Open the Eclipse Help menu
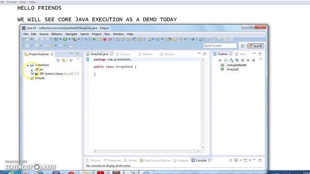This screenshot has height=174, width=310. pyautogui.click(x=130, y=34)
